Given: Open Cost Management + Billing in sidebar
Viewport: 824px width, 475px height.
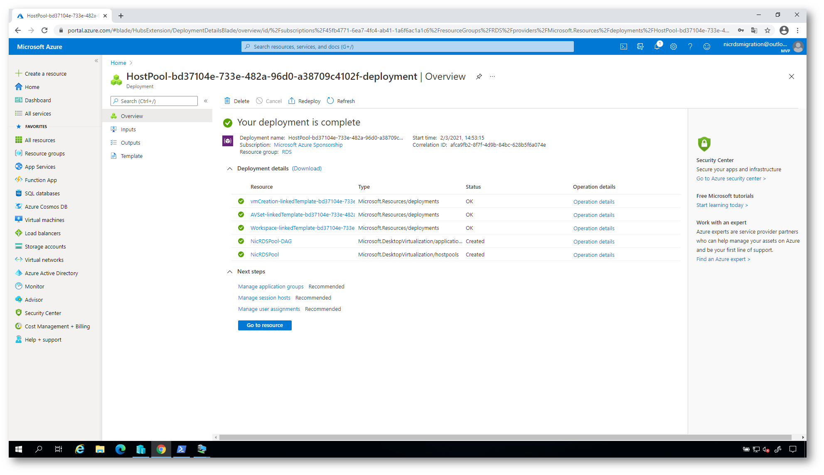Looking at the screenshot, I should pyautogui.click(x=53, y=327).
